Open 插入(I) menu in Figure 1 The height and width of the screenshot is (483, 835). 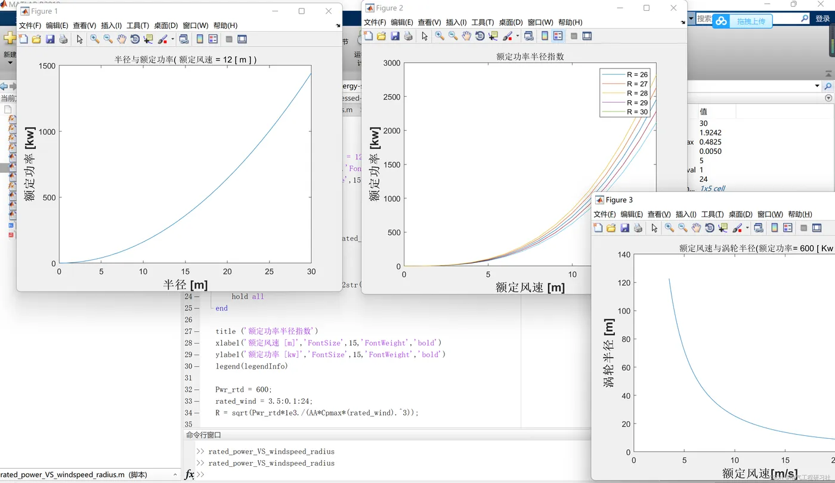tap(112, 26)
